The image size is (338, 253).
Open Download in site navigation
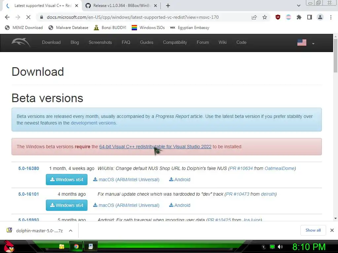[x=51, y=42]
